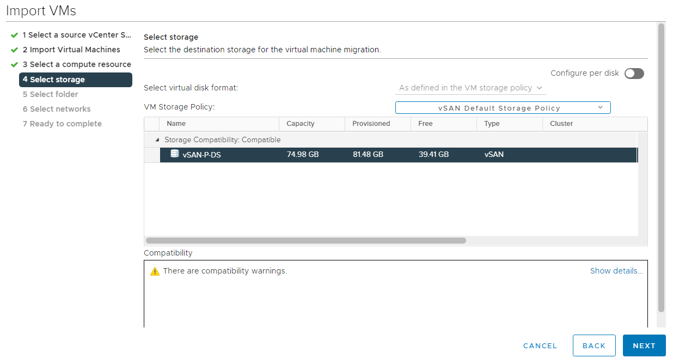
Task: Sort datastores by Capacity column
Action: pos(301,124)
